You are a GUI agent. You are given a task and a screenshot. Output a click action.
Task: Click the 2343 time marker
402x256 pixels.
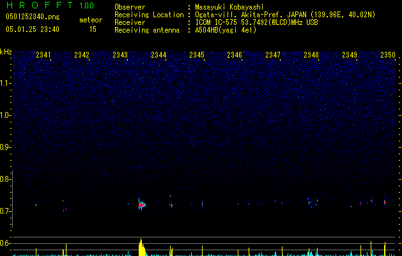[120, 55]
